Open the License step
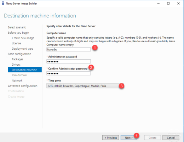The image size is (184, 142). (16, 43)
